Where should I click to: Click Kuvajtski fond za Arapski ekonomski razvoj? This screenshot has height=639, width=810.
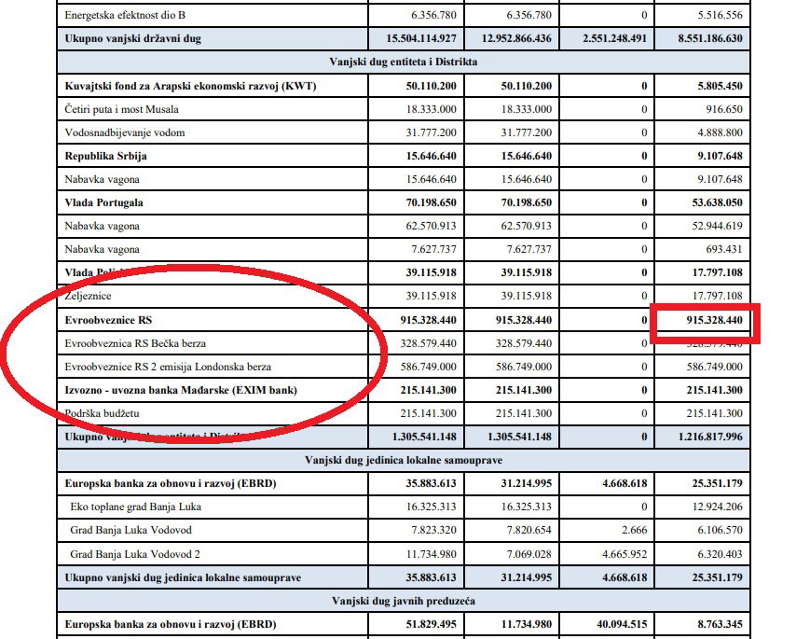190,86
